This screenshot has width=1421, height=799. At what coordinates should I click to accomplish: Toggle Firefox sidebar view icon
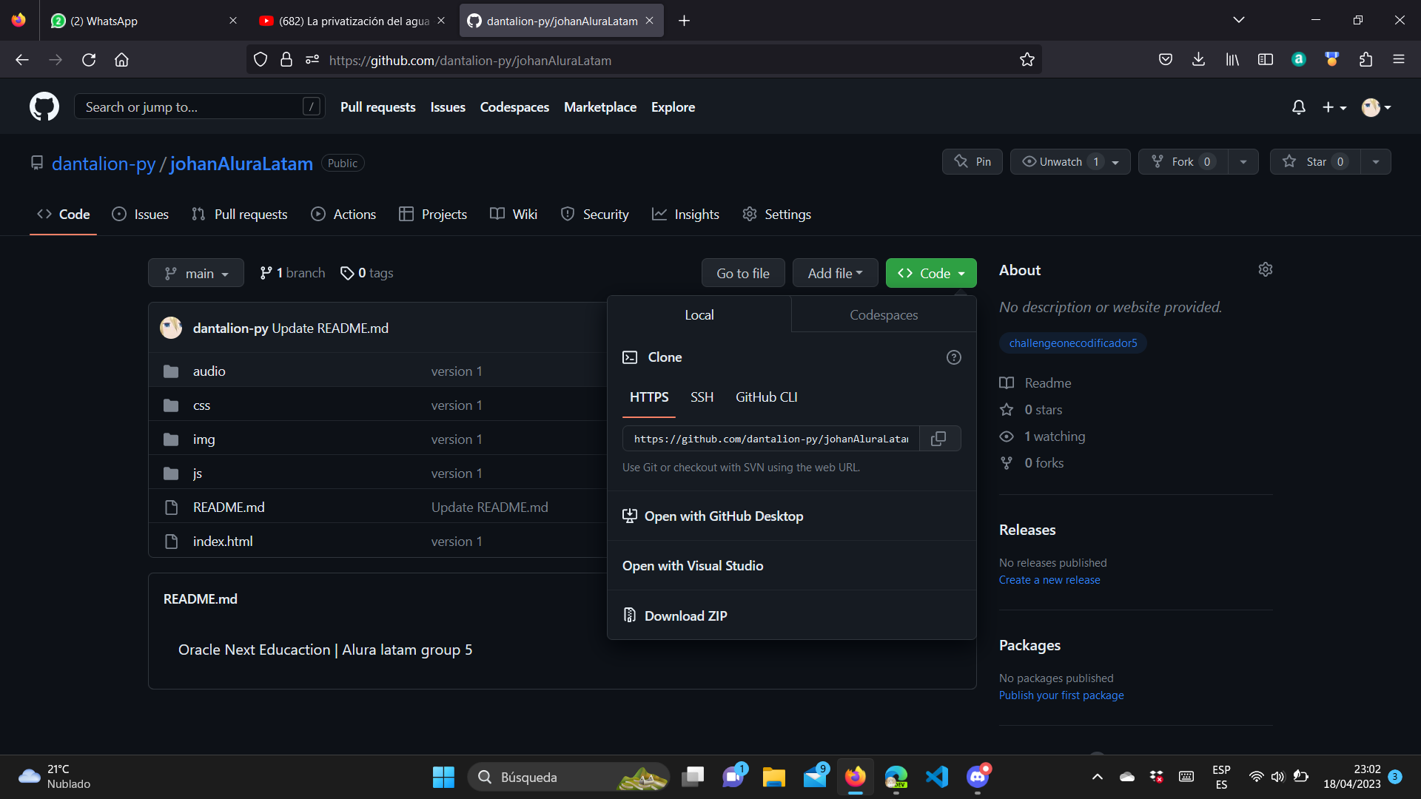[1266, 60]
